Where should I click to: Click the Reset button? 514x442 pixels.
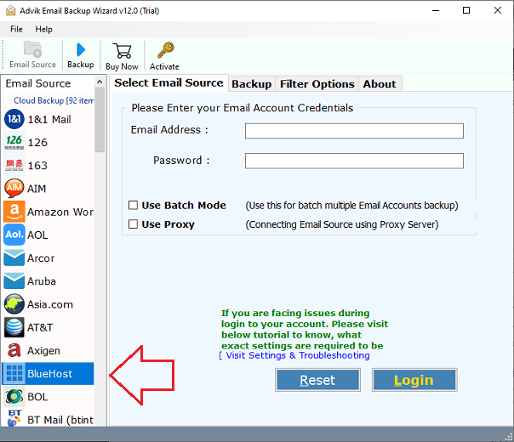317,380
